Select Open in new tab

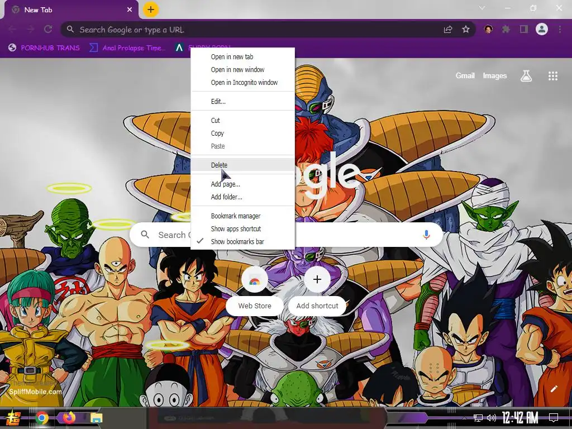click(x=242, y=57)
